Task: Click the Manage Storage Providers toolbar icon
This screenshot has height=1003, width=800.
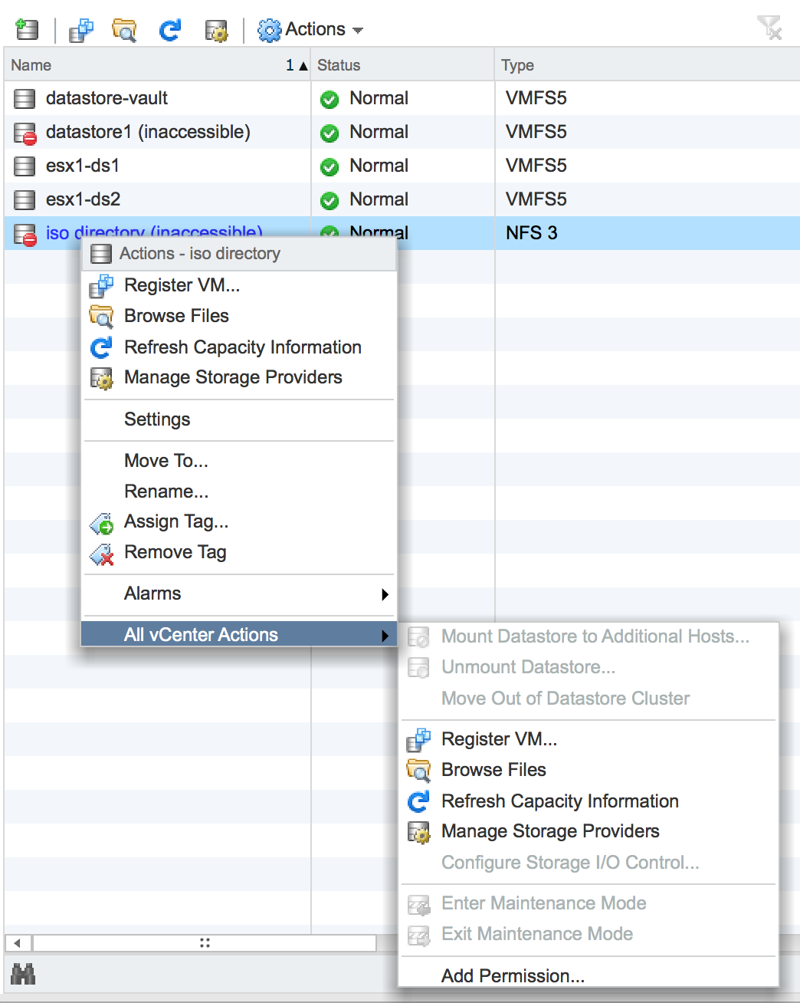Action: [217, 31]
